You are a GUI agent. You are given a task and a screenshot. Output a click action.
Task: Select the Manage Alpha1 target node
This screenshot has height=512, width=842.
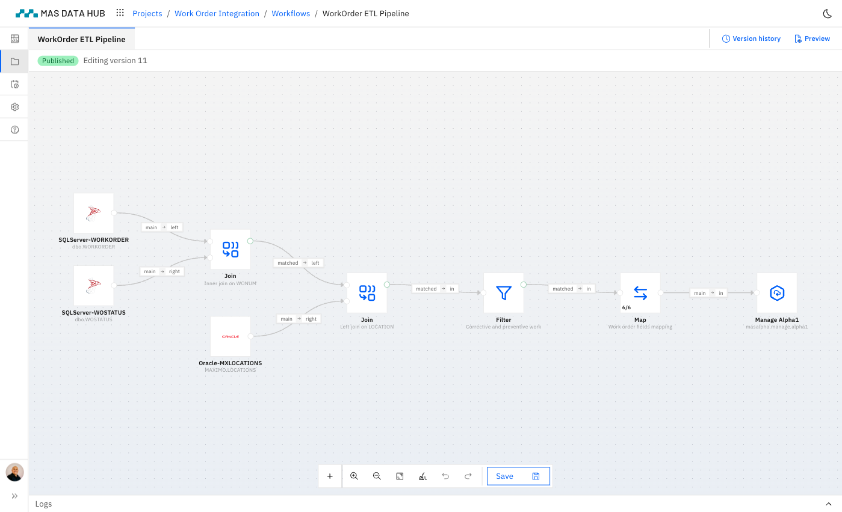coord(776,293)
